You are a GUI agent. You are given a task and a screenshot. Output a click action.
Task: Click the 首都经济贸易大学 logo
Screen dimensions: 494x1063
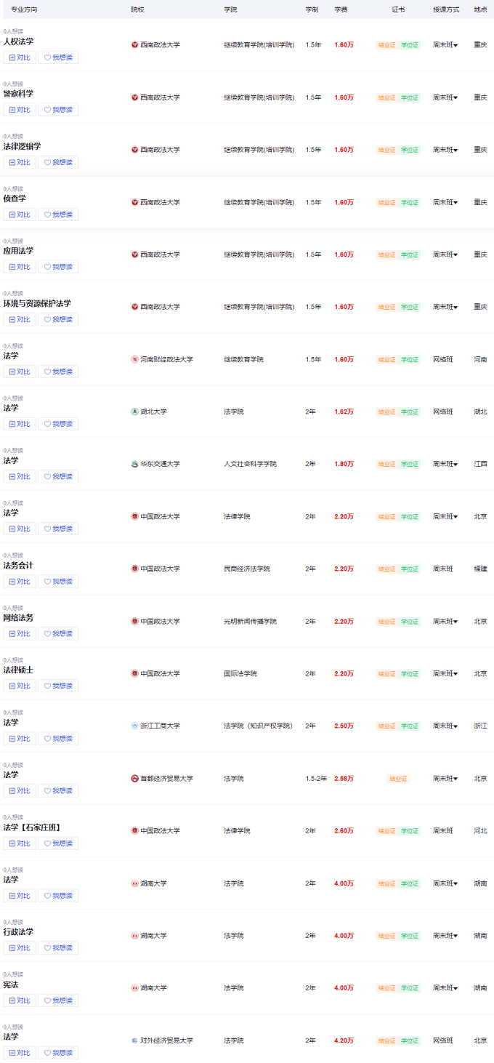tap(134, 779)
